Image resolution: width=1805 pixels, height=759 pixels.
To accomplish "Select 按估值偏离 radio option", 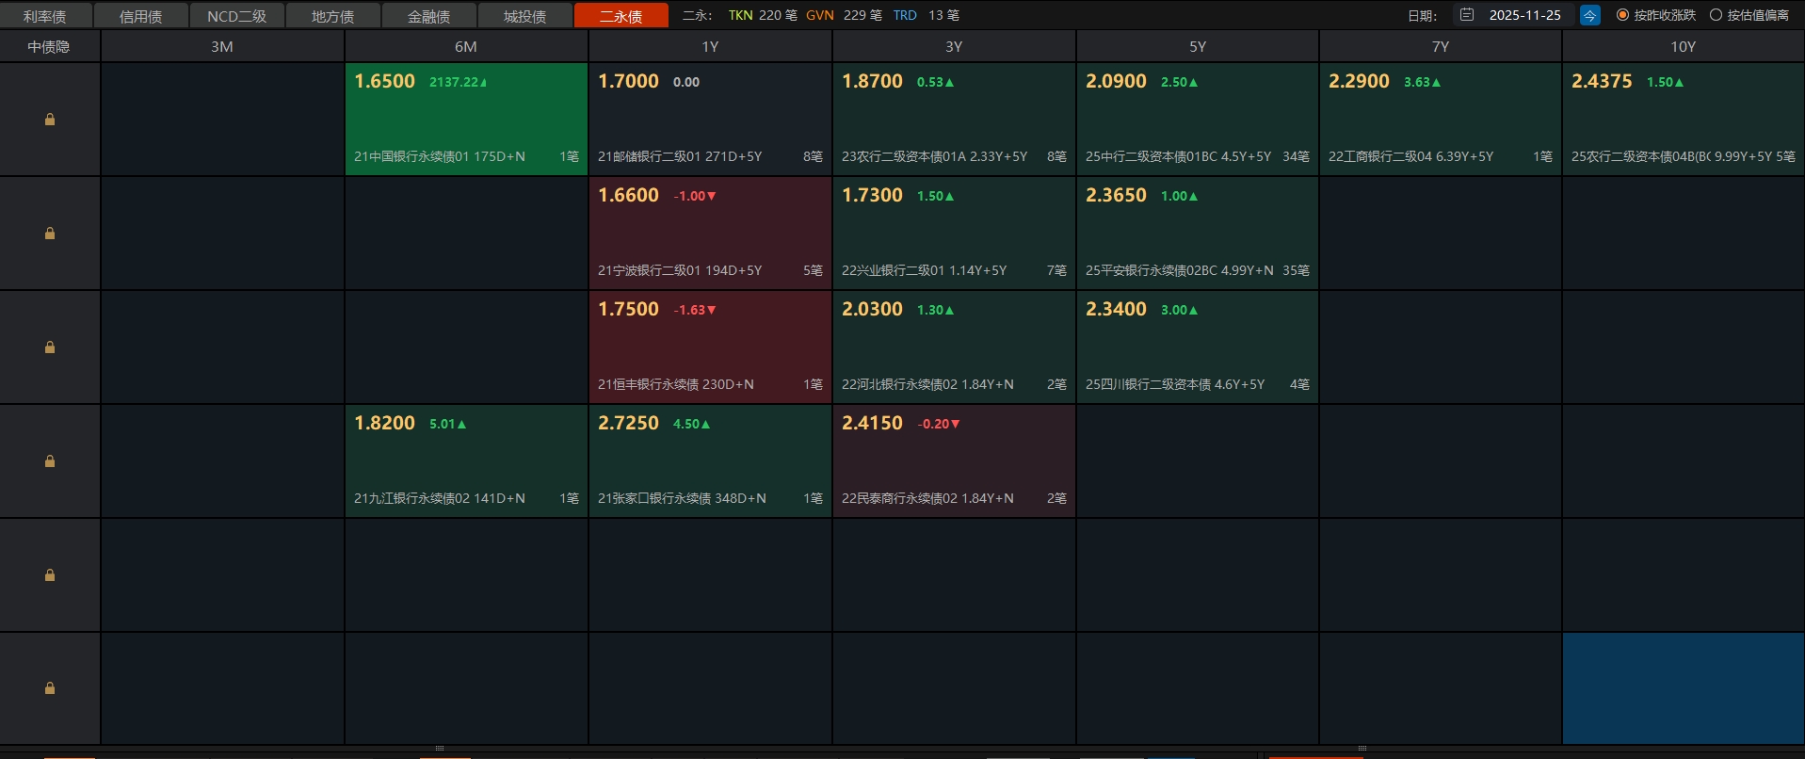I will point(1749,15).
